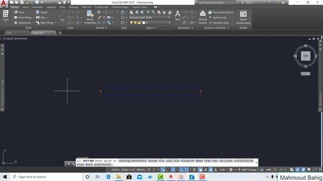Select the Space tool
The height and width of the screenshot is (181, 323).
(x=42, y=12)
